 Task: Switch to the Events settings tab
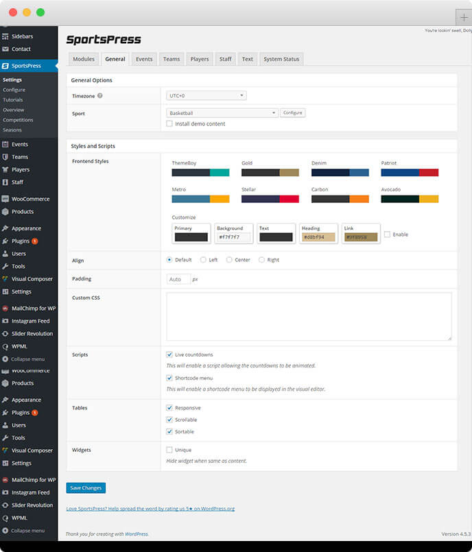(x=144, y=59)
